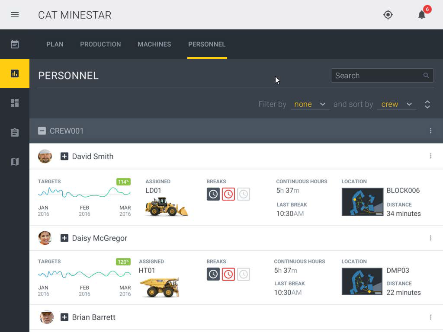Viewport: 443px width, 332px height.
Task: Open notifications bell with 6 alerts
Action: [x=422, y=15]
